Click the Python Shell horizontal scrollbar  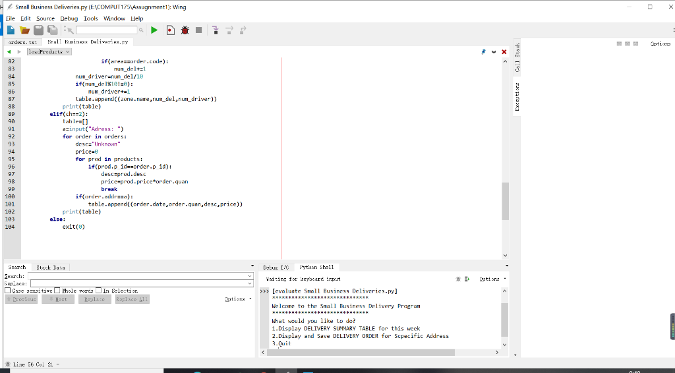(361, 353)
